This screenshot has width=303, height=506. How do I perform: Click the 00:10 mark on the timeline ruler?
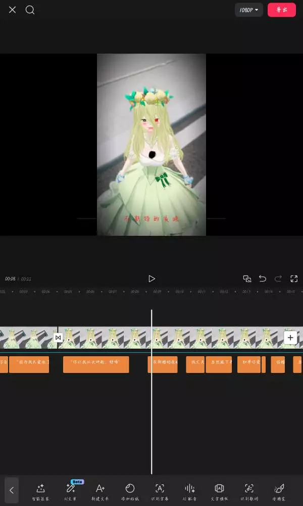tap(179, 291)
